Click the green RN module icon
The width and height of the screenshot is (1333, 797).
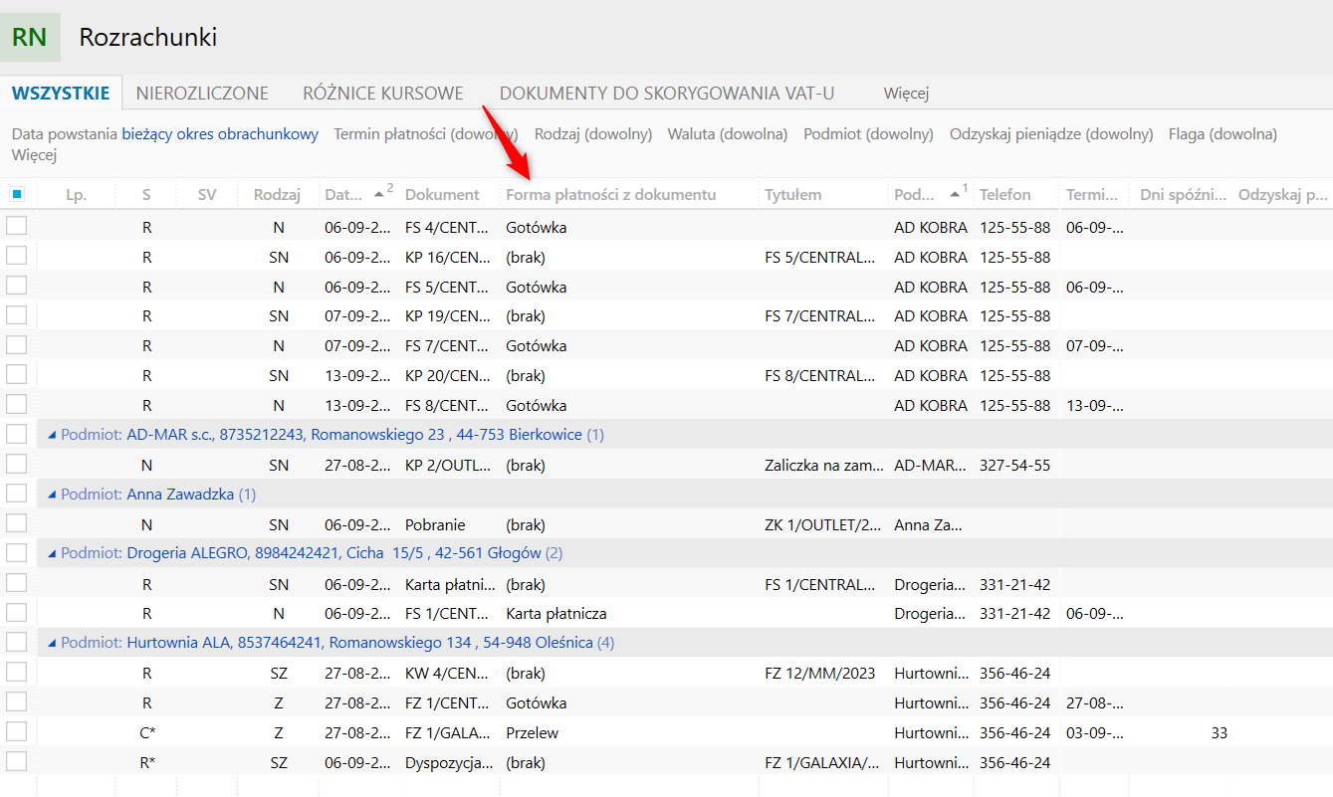tap(30, 38)
